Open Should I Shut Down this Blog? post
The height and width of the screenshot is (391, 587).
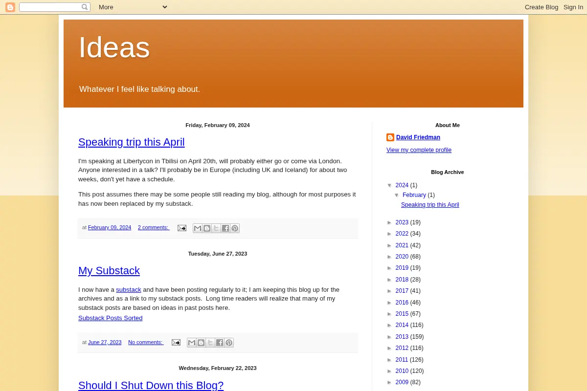click(x=151, y=385)
